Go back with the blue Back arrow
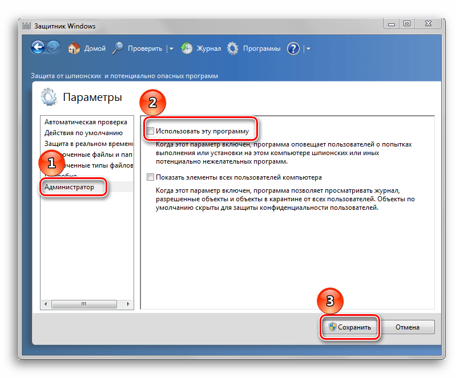Viewport: 464px width, 378px height. pos(38,48)
